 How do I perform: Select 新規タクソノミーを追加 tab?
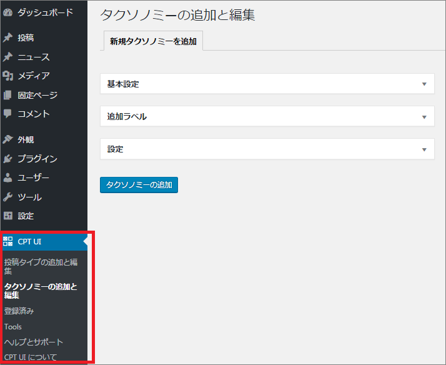[x=153, y=41]
